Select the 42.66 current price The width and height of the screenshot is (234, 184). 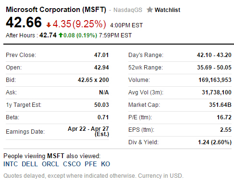(24, 22)
